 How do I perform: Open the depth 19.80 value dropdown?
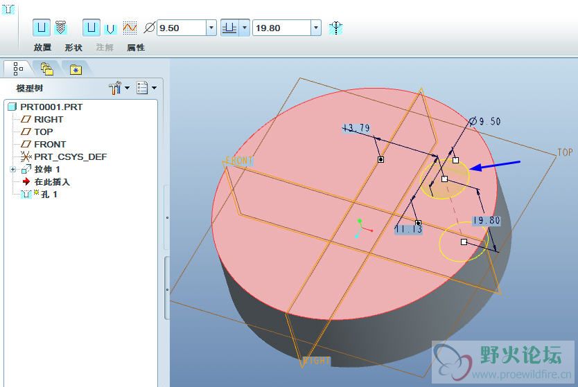(316, 28)
